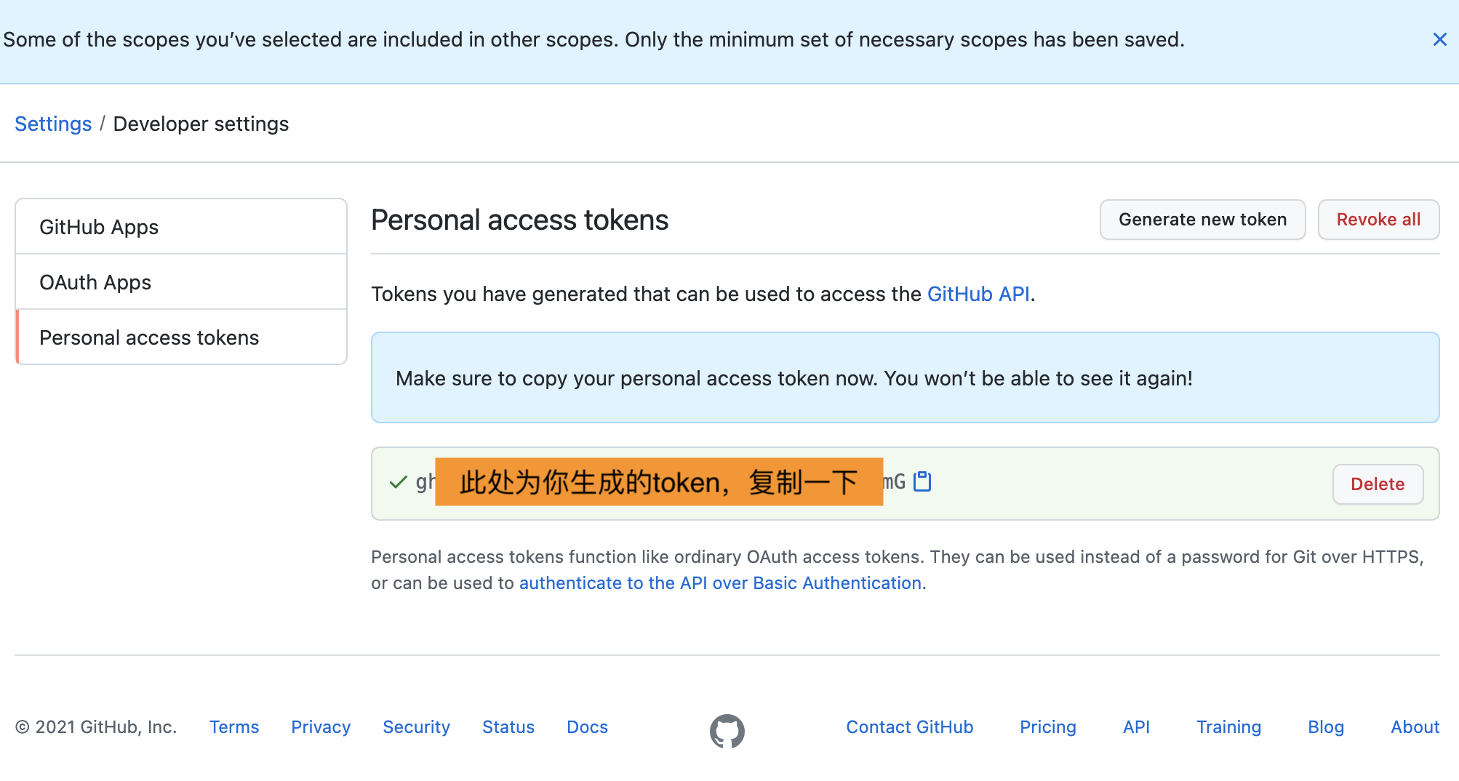
Task: Click the 'Make sure to copy' notice text
Action: click(794, 378)
